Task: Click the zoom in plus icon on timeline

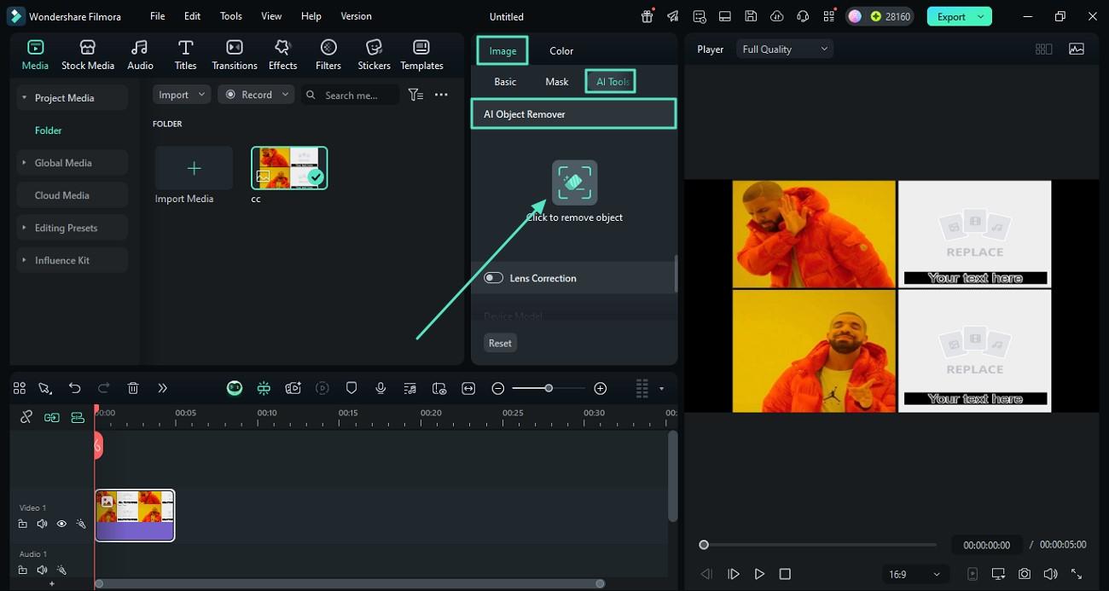Action: click(601, 388)
